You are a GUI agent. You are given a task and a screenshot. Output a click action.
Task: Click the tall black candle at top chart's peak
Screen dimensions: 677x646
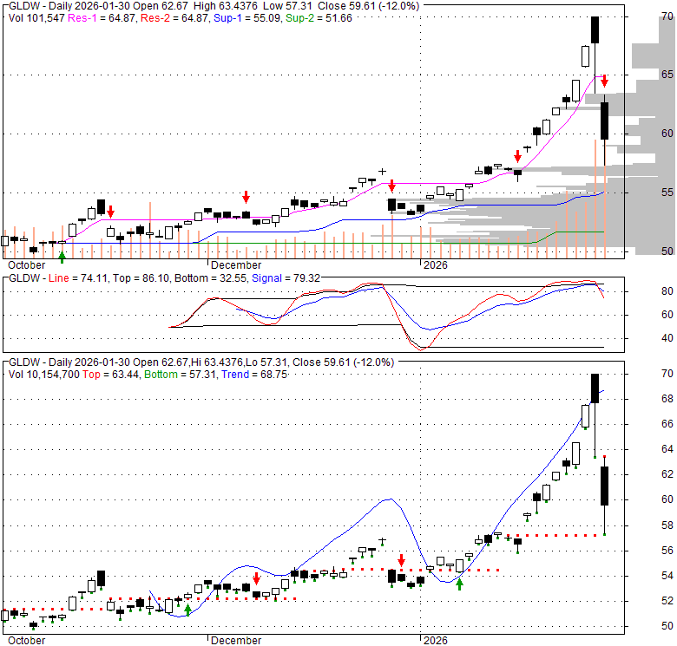[x=595, y=29]
